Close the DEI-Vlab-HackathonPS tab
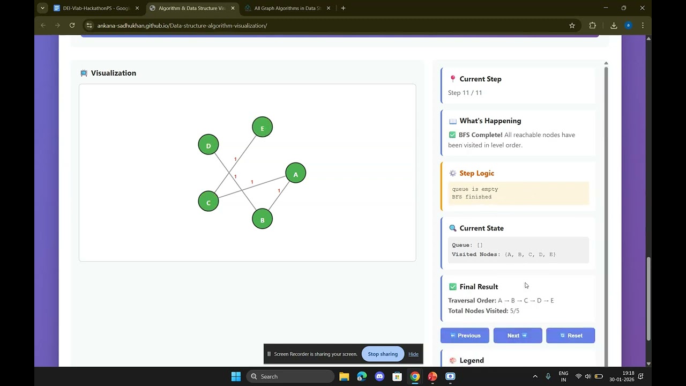This screenshot has width=686, height=386. tap(137, 8)
